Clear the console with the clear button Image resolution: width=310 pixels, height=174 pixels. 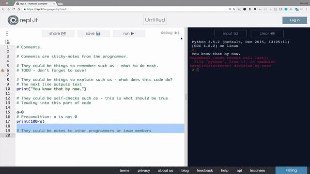(267, 33)
